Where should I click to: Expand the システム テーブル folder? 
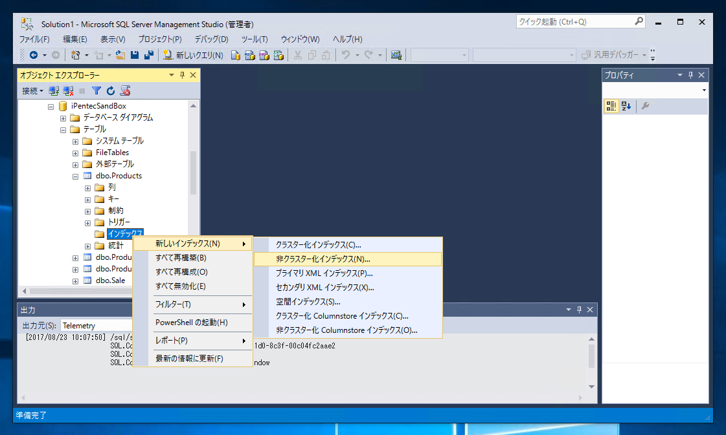(75, 142)
